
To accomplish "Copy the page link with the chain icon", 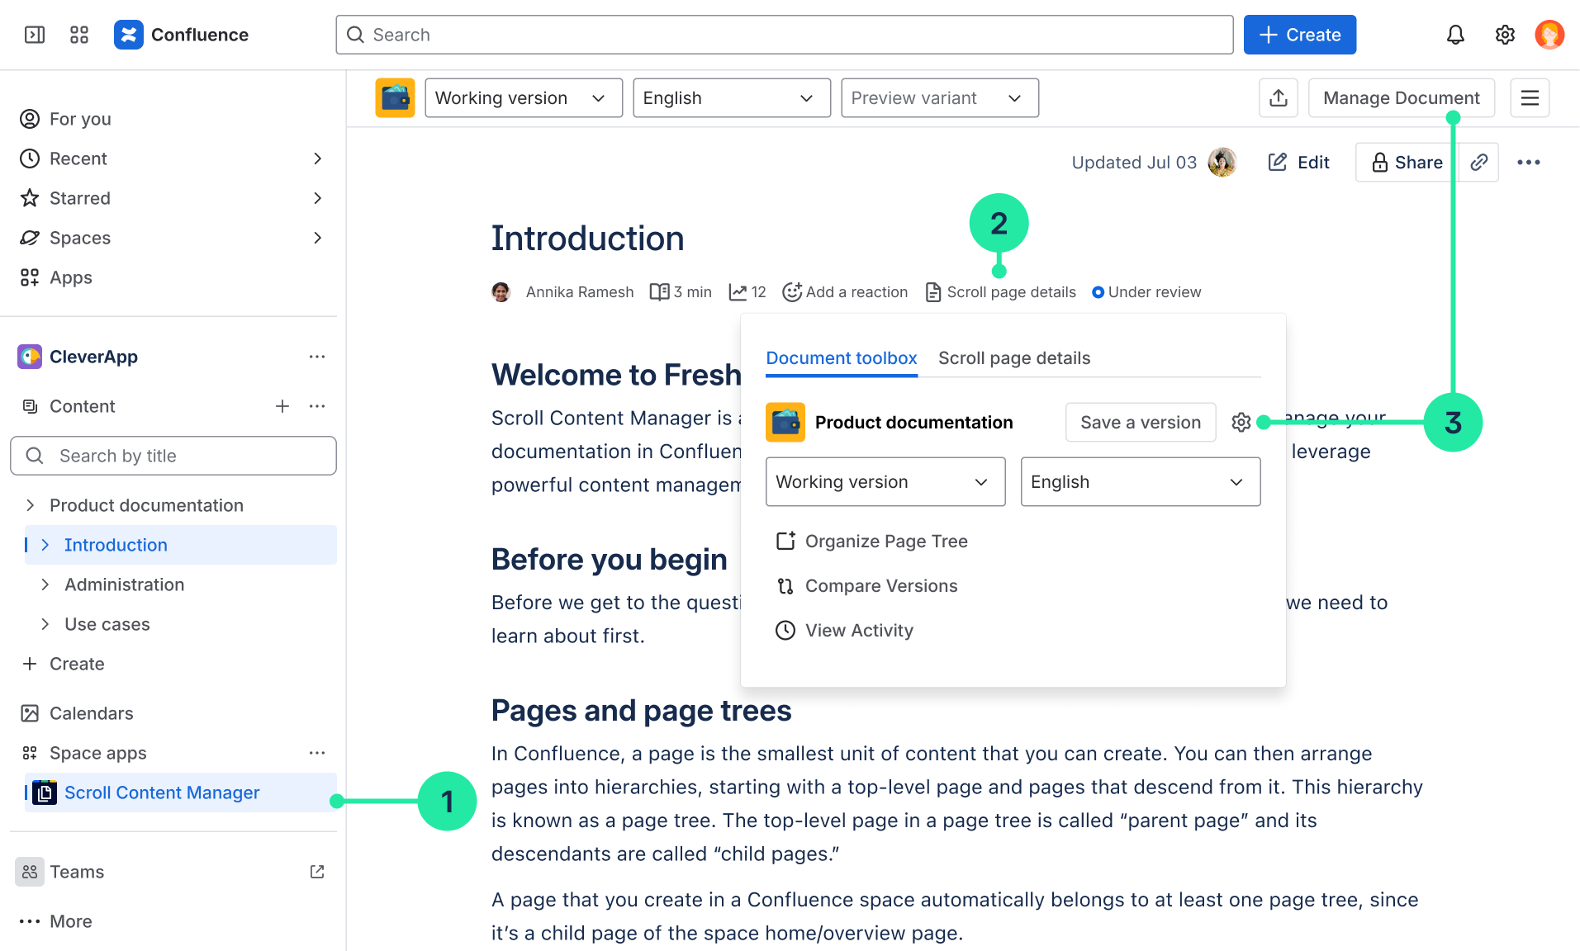I will click(x=1478, y=163).
